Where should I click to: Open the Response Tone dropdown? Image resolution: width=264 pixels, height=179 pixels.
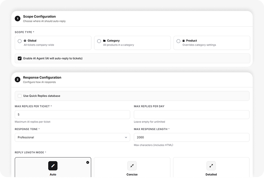pos(72,137)
